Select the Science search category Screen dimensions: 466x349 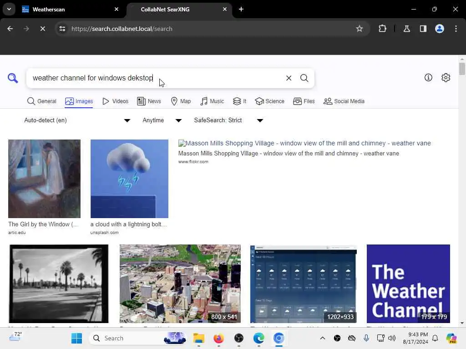[269, 101]
